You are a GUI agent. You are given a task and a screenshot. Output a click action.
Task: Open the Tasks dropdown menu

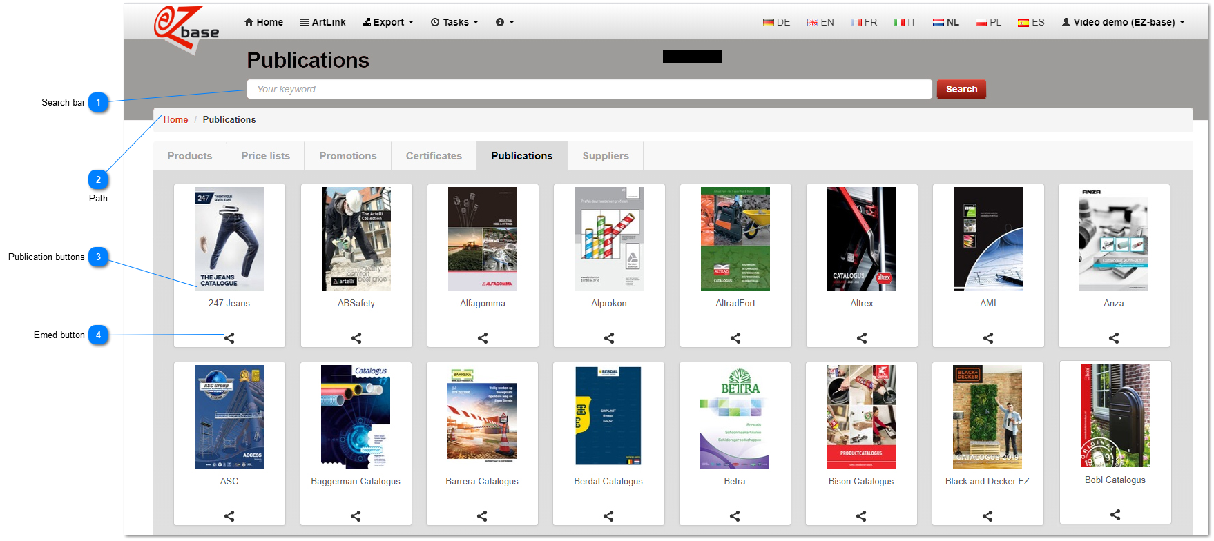[x=454, y=22]
